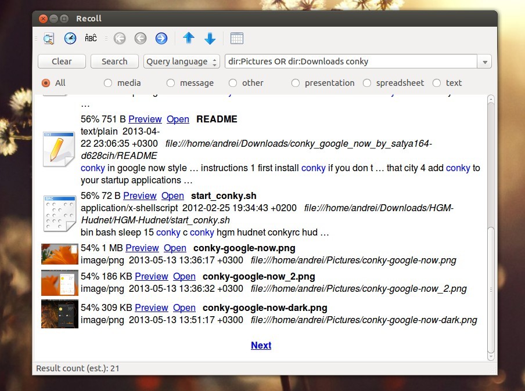Click the Next results link
525x391 pixels.
click(x=261, y=345)
